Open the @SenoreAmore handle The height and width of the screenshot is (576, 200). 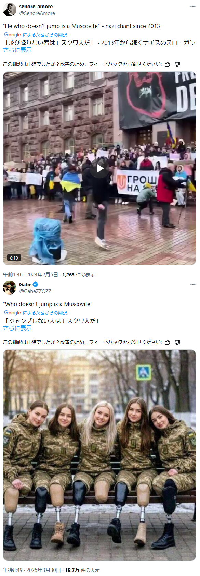tap(37, 13)
